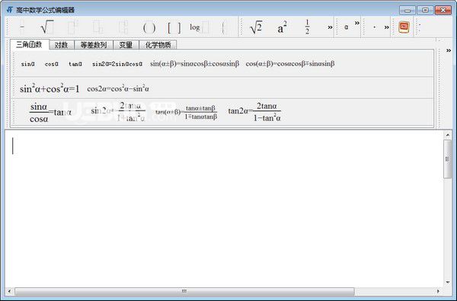The height and width of the screenshot is (301, 457).
Task: Insert the a squared example
Action: [x=282, y=27]
